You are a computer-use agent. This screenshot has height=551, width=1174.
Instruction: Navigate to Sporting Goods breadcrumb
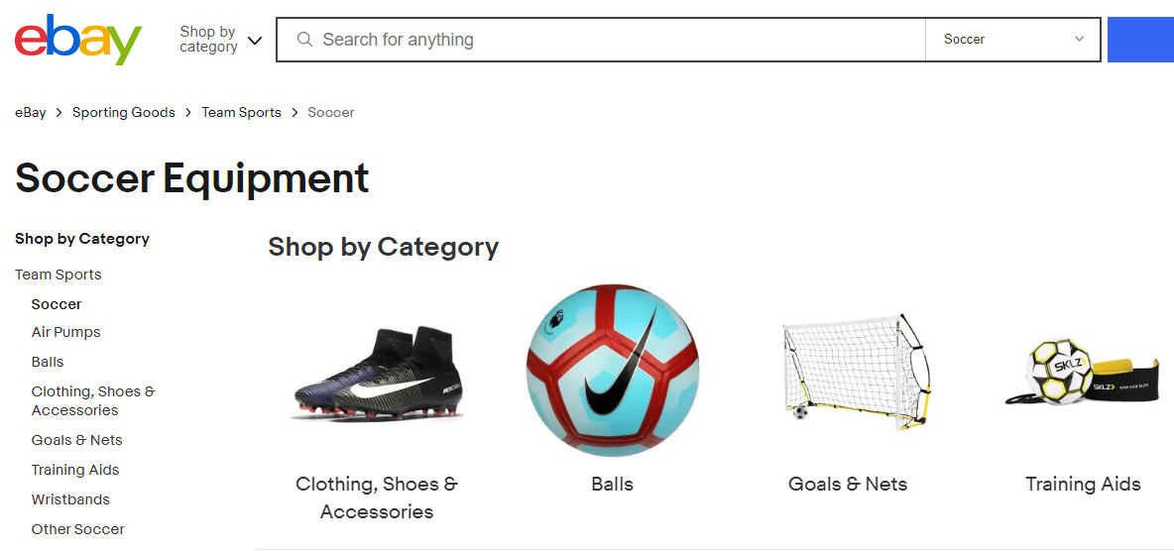pyautogui.click(x=124, y=113)
